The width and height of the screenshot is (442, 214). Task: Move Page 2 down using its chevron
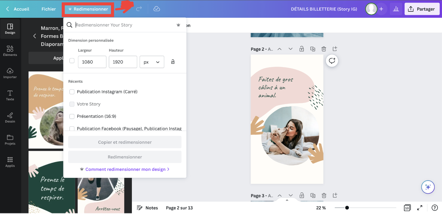point(290,49)
